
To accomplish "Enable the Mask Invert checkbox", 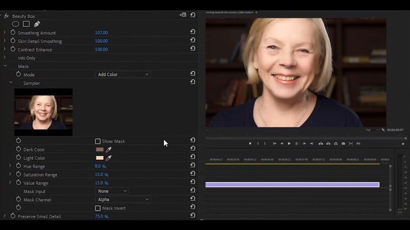I will pos(97,208).
